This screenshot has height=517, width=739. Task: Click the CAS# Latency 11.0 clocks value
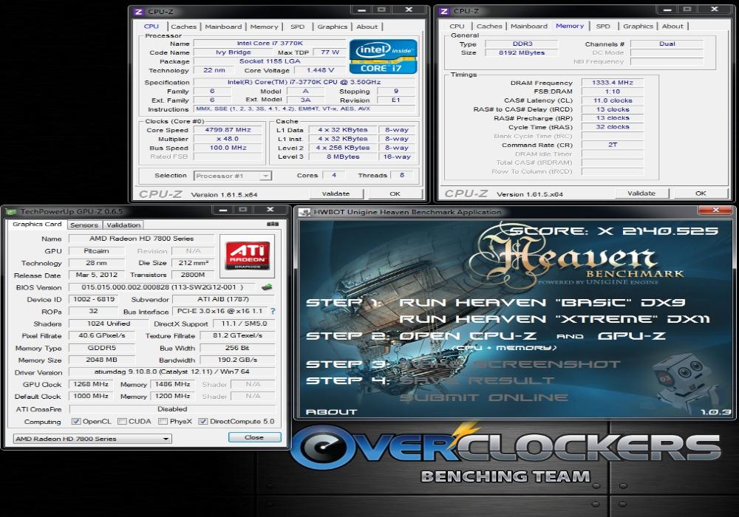tap(612, 100)
